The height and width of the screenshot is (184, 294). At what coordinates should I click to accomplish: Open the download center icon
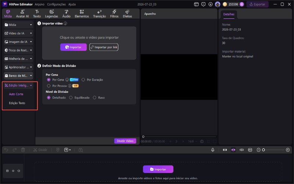pyautogui.click(x=210, y=4)
